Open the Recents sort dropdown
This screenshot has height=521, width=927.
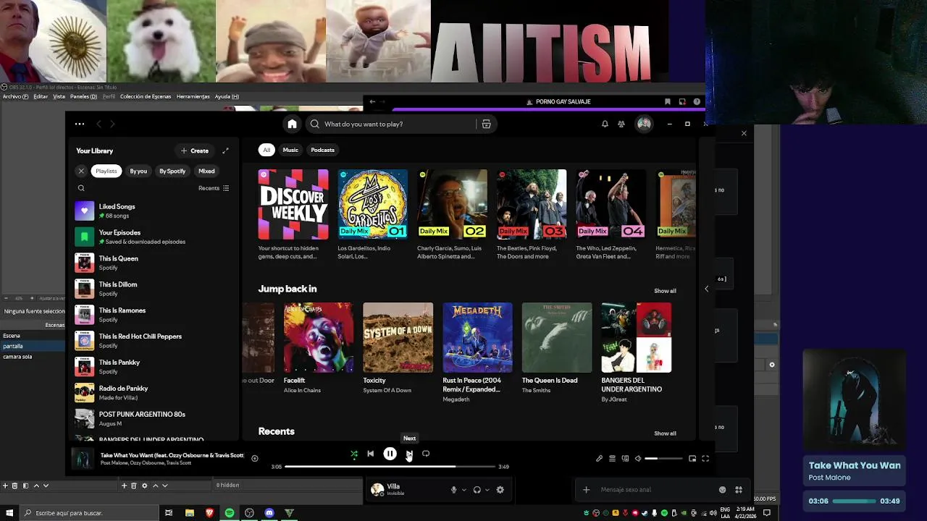tap(214, 188)
